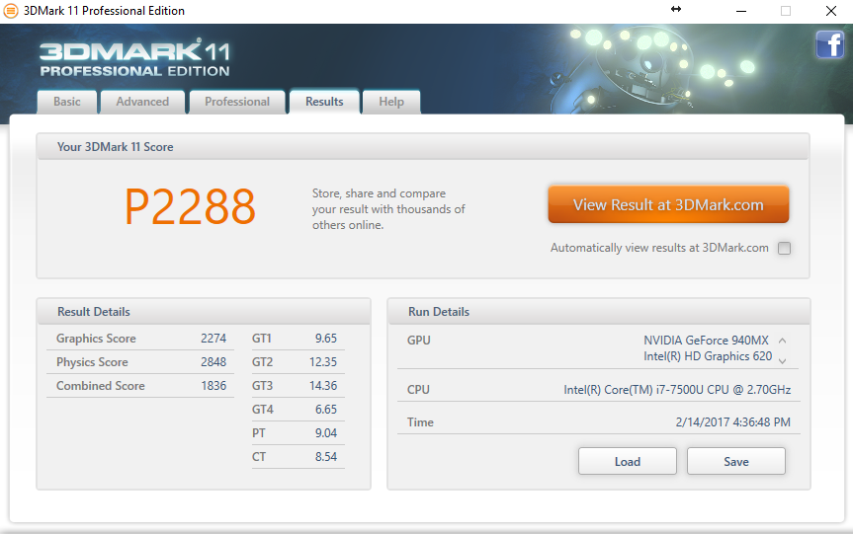Viewport: 853px width, 534px height.
Task: Select the Physics Score value 2848
Action: coord(213,362)
